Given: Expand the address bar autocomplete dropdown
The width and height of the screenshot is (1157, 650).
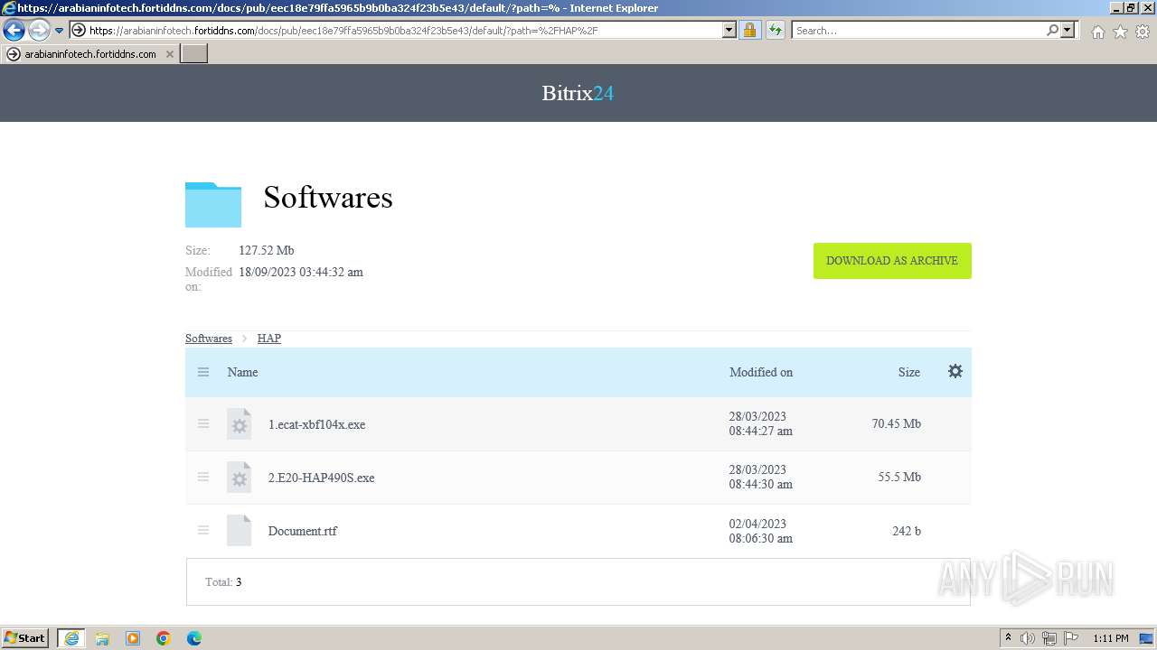Looking at the screenshot, I should click(729, 31).
